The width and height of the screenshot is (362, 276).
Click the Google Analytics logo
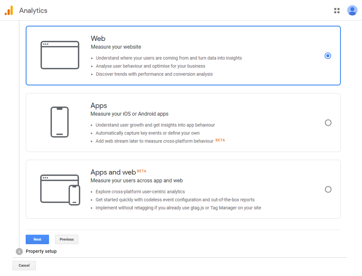point(9,10)
